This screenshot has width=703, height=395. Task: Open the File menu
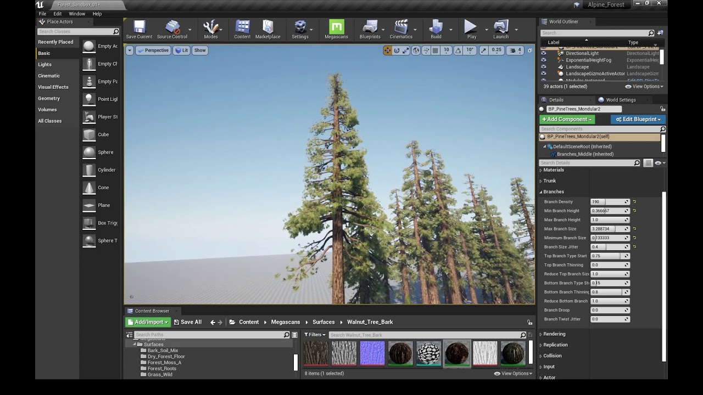click(x=42, y=14)
